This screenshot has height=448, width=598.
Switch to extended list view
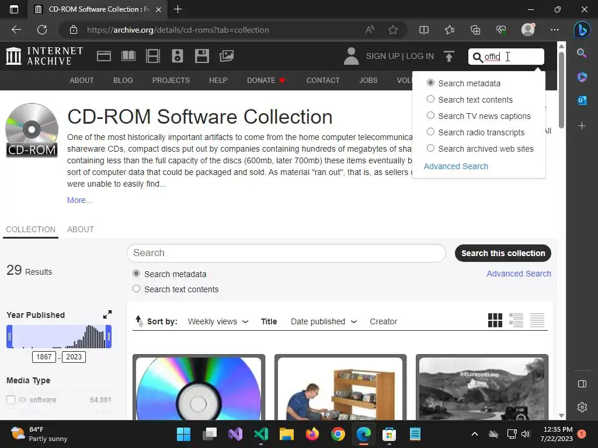point(516,320)
